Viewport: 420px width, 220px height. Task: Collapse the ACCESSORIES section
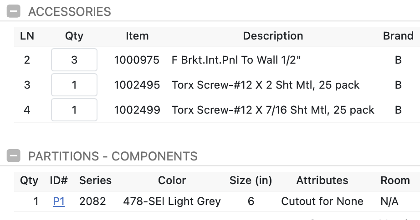pyautogui.click(x=14, y=11)
